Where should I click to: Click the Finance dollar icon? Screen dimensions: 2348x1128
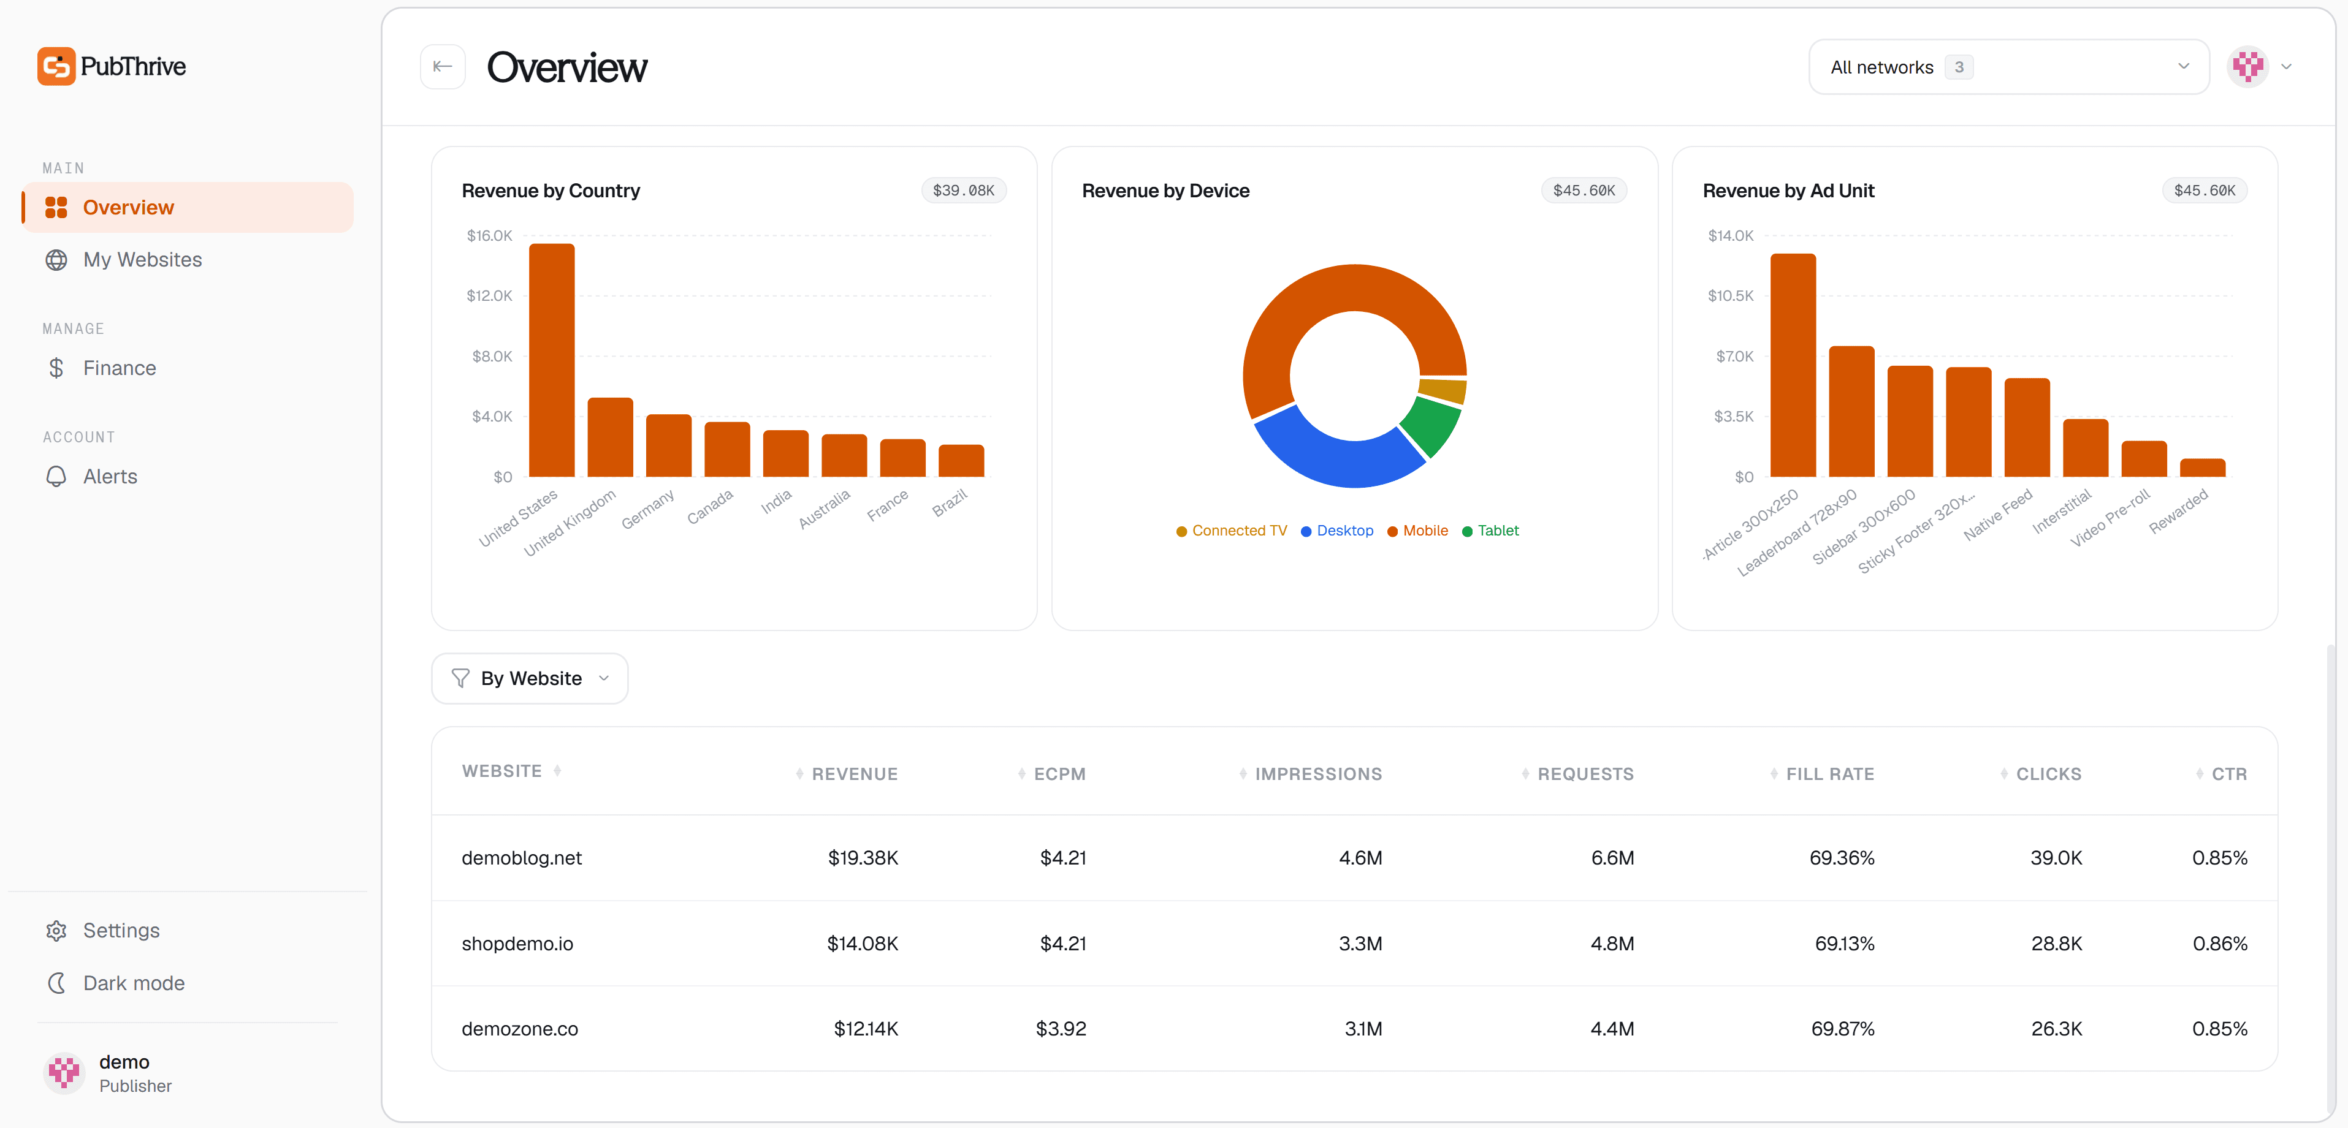56,368
